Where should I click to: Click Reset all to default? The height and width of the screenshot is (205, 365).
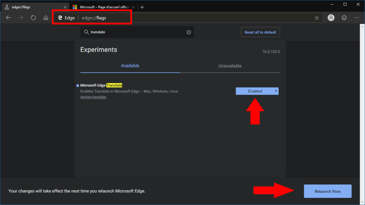click(x=260, y=32)
